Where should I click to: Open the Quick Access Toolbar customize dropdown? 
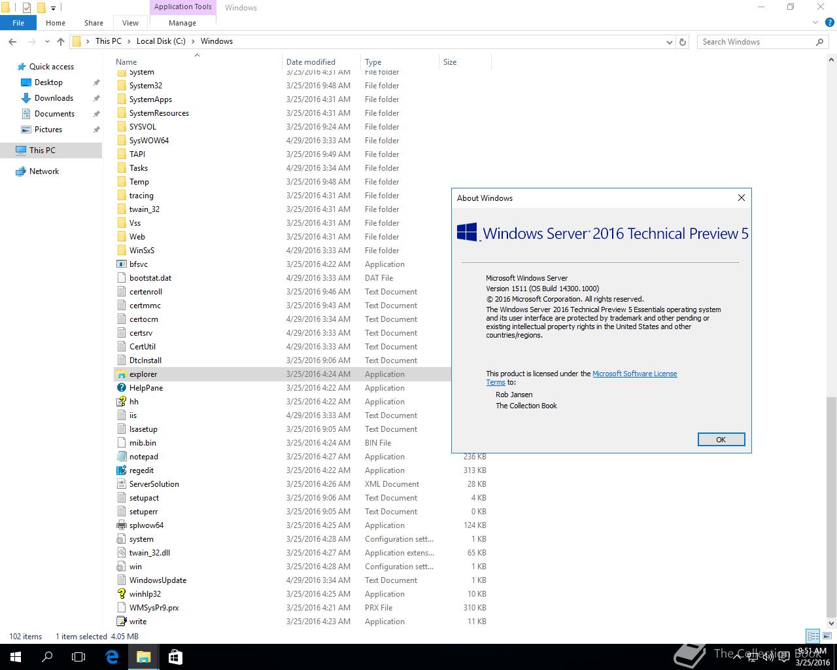pyautogui.click(x=54, y=8)
